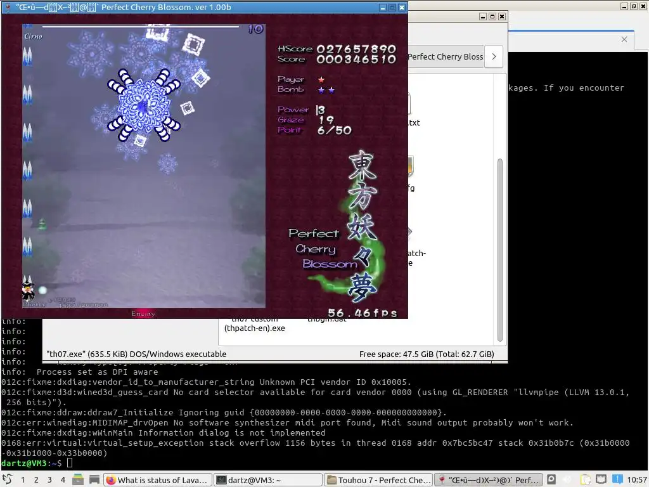
Task: Close the terminal tab with its X button
Action: tap(624, 39)
